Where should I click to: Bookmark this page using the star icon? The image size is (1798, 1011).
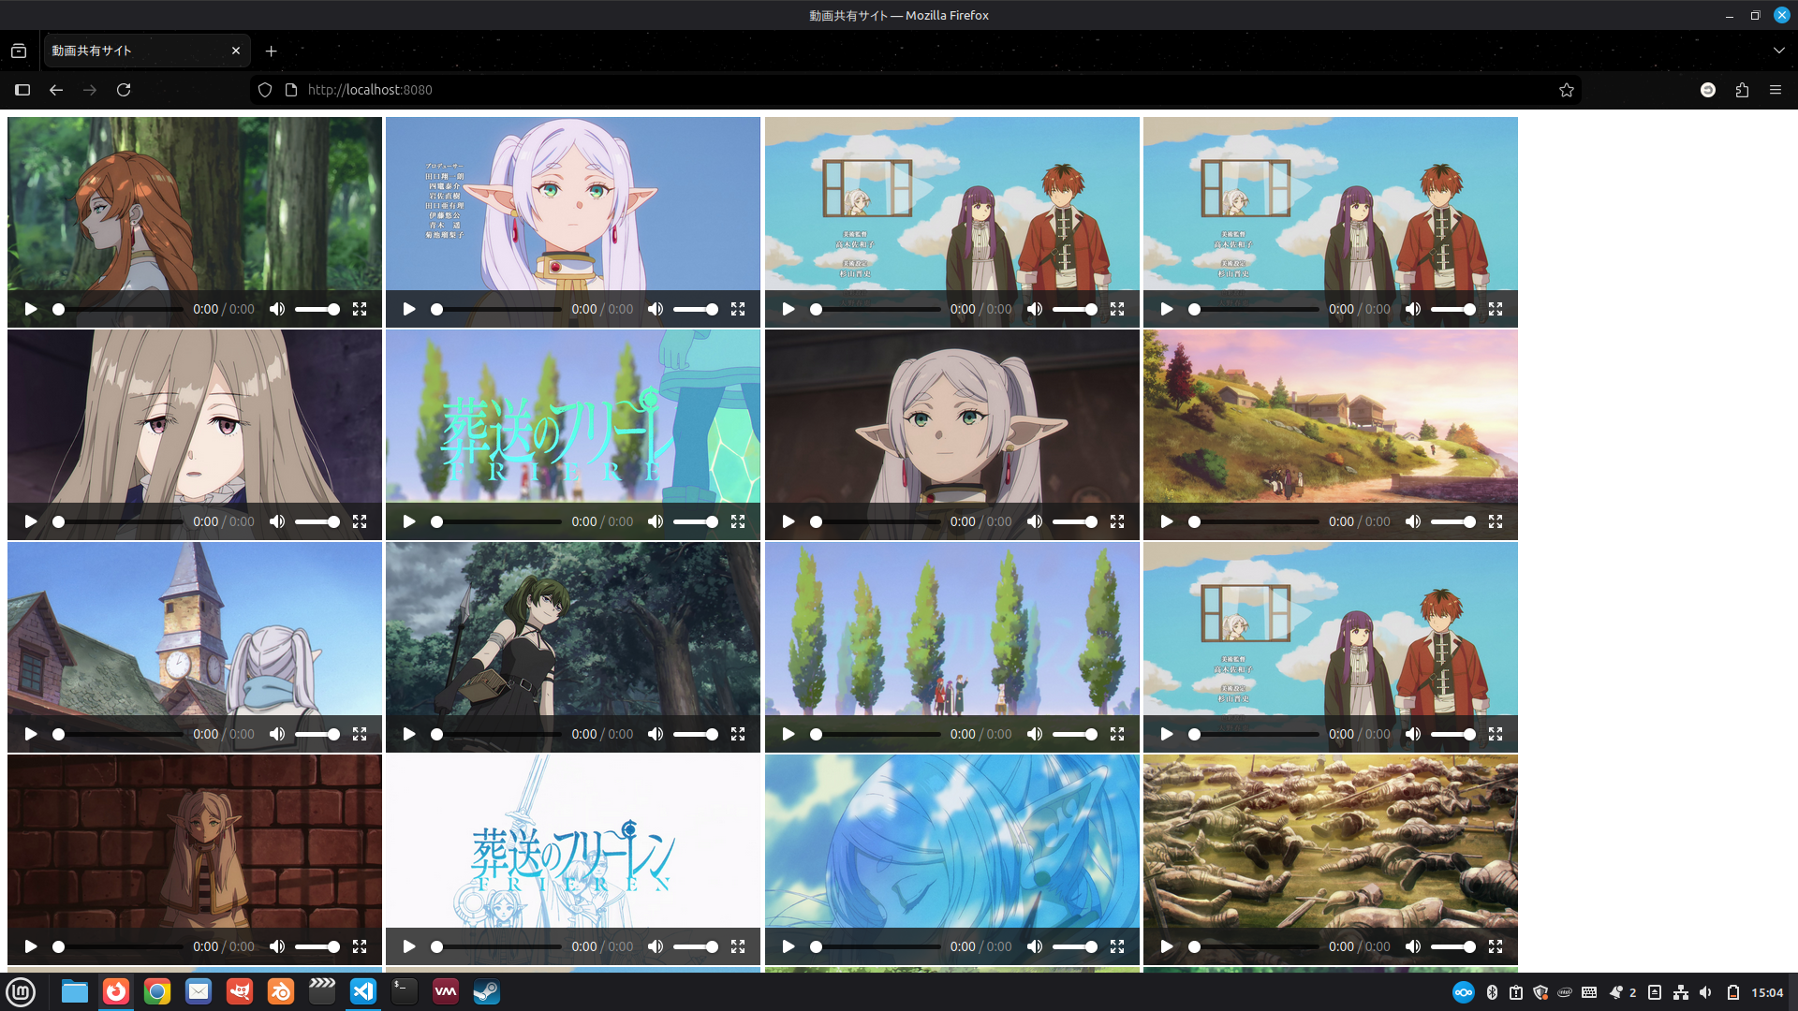pyautogui.click(x=1567, y=90)
